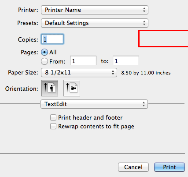Select the All pages radio button

pyautogui.click(x=44, y=52)
